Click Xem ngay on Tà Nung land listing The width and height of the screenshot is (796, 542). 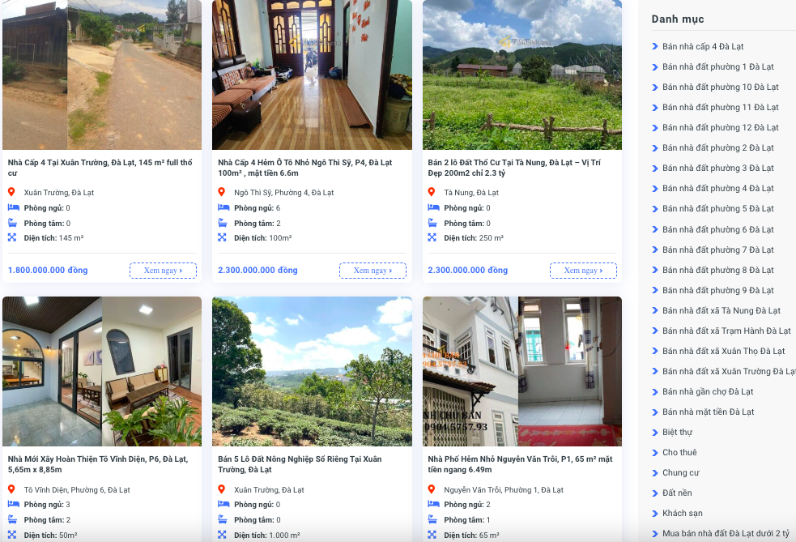583,271
